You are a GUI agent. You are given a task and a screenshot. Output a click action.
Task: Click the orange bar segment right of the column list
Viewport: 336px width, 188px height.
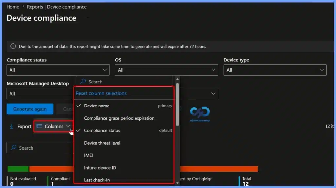[x=219, y=169]
